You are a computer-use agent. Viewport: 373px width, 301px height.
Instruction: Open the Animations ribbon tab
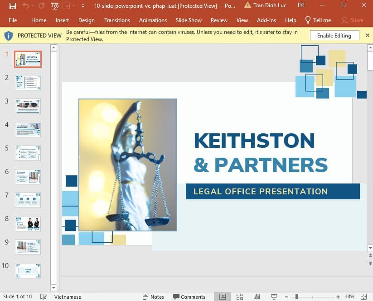click(153, 20)
